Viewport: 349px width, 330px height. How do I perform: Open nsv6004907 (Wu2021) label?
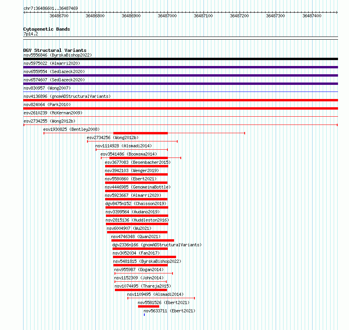coord(129,228)
